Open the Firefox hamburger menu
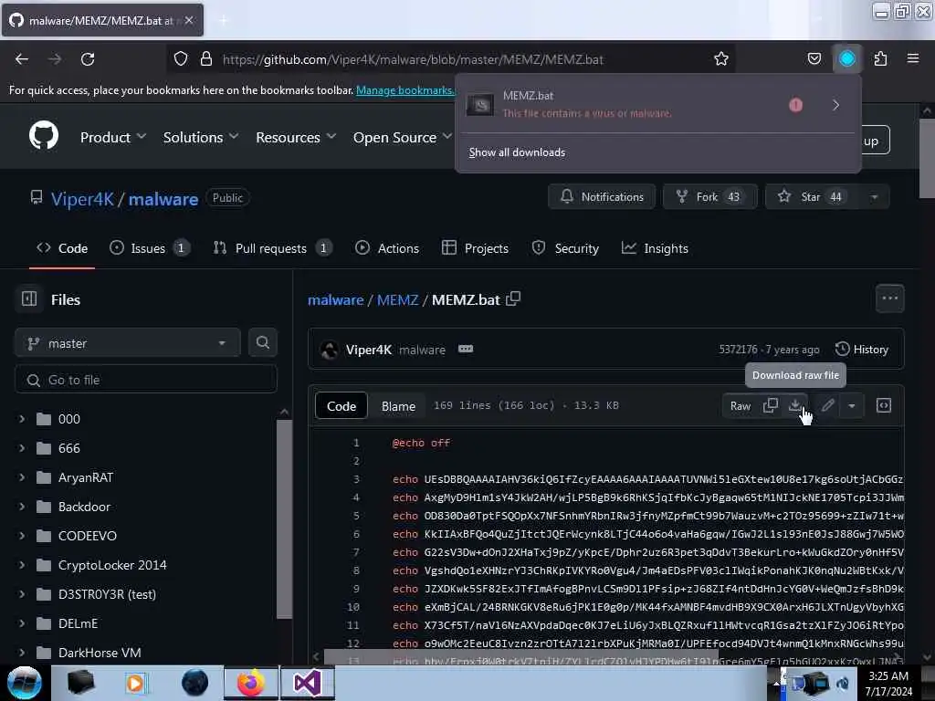This screenshot has width=935, height=701. click(912, 58)
